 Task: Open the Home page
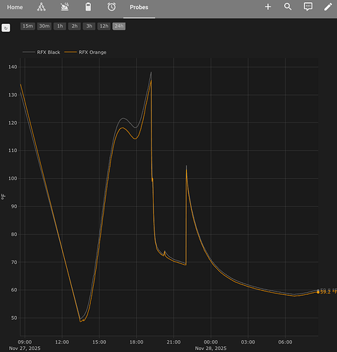(x=15, y=7)
